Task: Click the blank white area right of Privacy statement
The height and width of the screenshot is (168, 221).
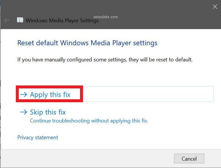Action: 132,137
